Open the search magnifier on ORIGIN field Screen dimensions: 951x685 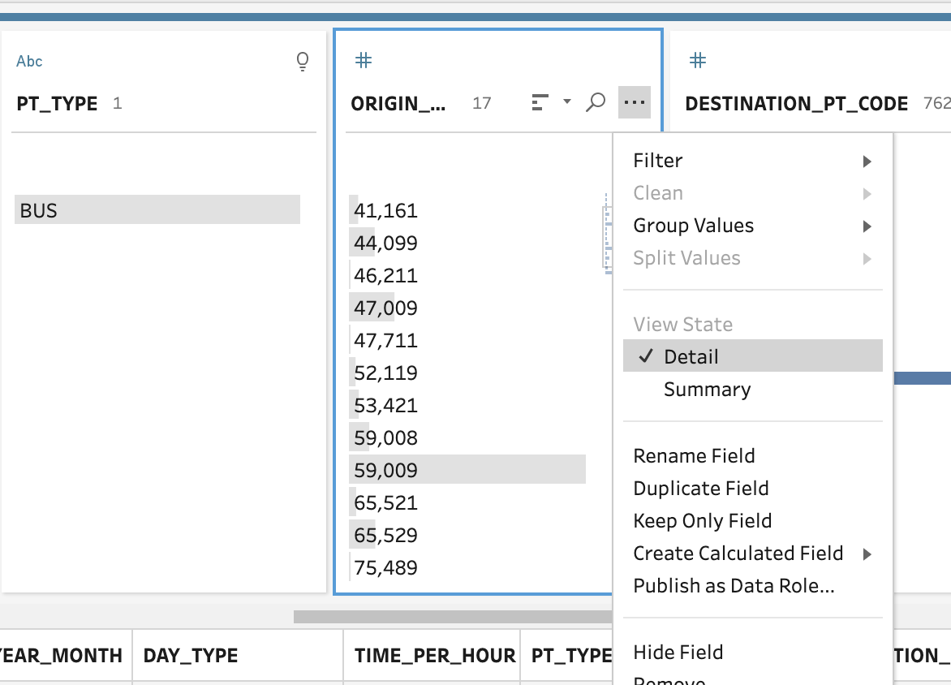tap(596, 102)
